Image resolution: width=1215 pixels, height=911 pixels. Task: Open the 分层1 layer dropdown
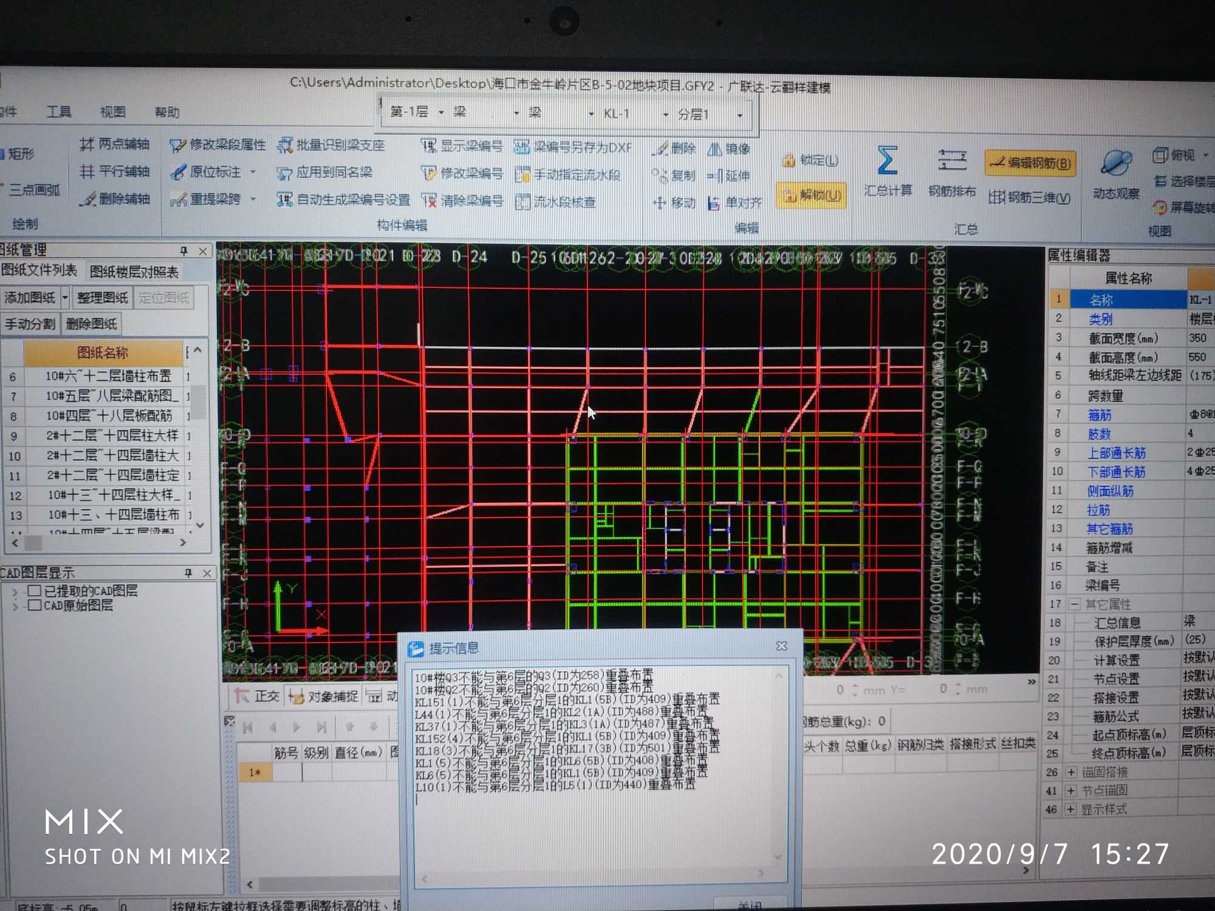pos(740,115)
